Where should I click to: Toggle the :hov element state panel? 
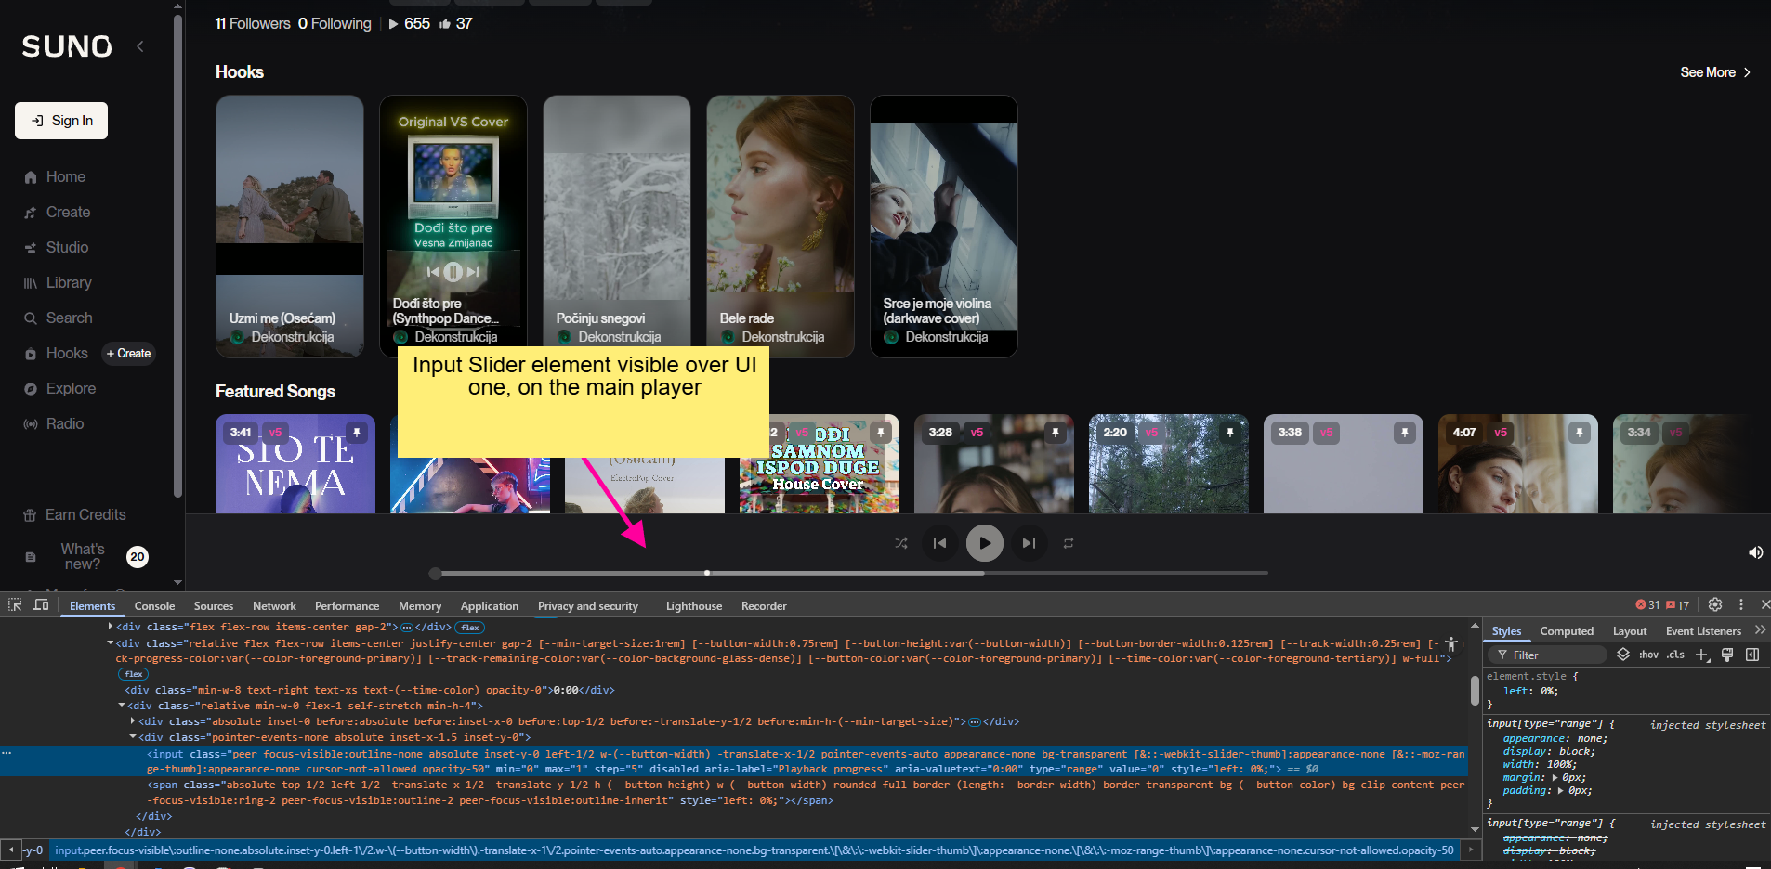1649,655
